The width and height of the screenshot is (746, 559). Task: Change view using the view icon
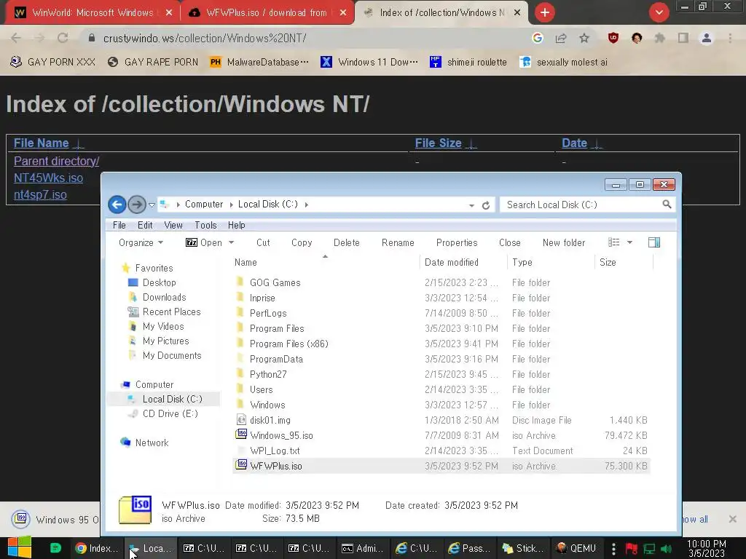point(613,242)
